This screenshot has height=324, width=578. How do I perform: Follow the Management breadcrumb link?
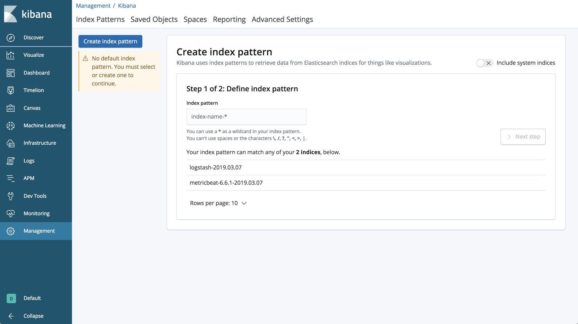point(93,5)
